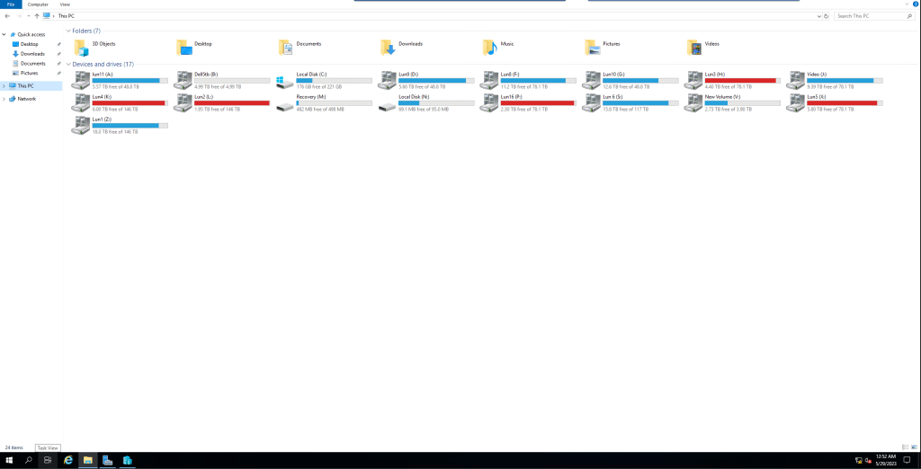
Task: Open the Music folder icon
Action: (490, 48)
